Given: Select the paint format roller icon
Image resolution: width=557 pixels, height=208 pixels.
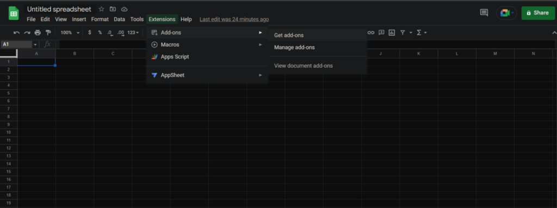Looking at the screenshot, I should coord(48,32).
